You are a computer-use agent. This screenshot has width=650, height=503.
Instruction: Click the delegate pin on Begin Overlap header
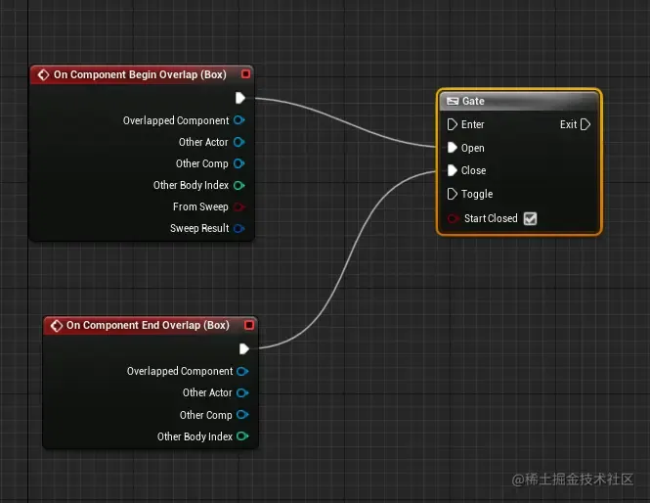(245, 73)
